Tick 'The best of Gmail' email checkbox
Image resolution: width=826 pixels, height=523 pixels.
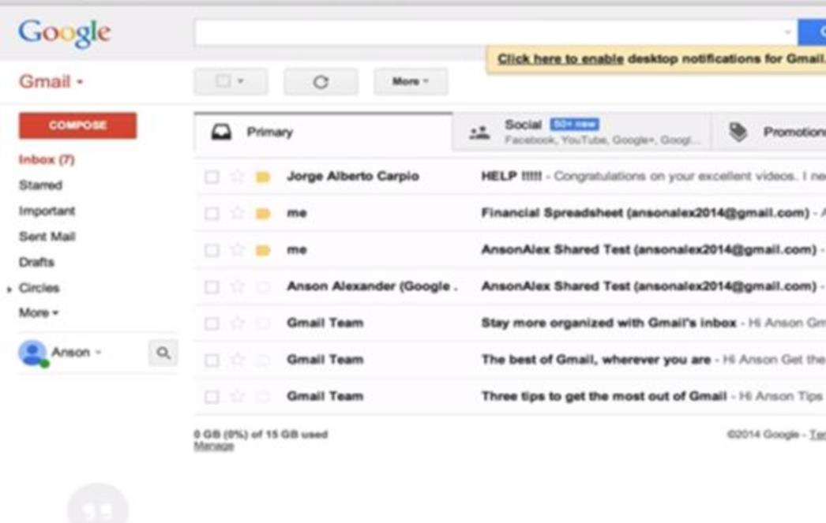[x=212, y=360]
